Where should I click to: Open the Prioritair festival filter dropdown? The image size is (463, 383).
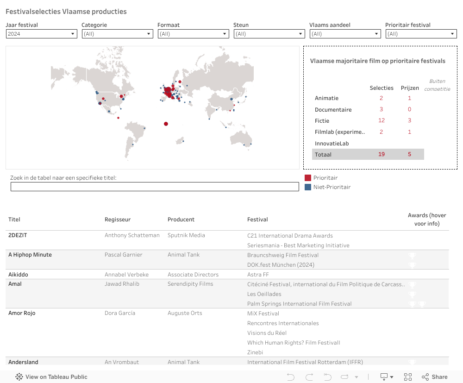[x=421, y=34]
